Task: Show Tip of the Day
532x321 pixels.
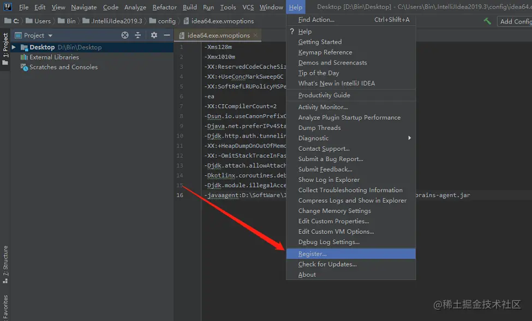Action: tap(351, 73)
